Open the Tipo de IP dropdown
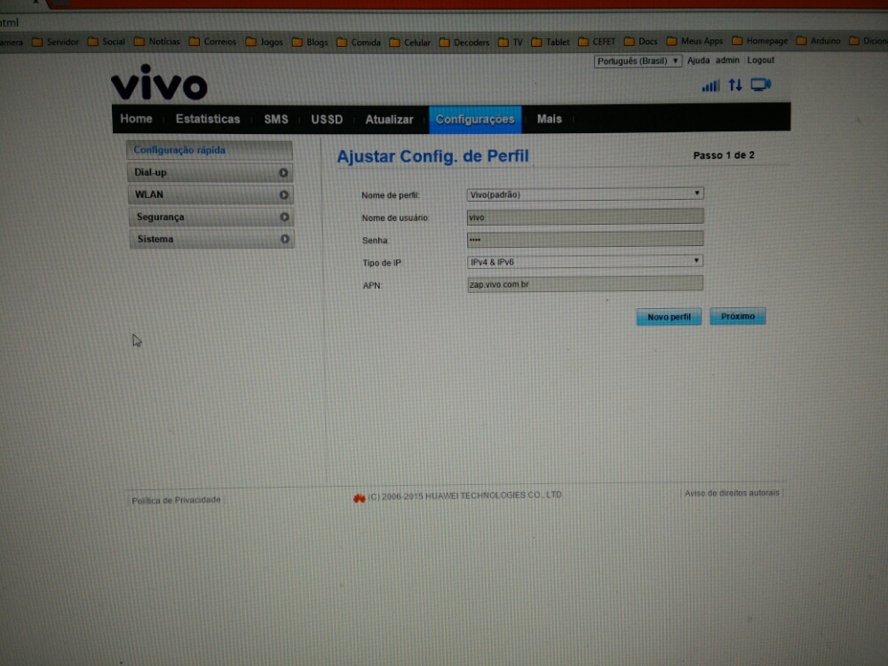 pyautogui.click(x=585, y=262)
